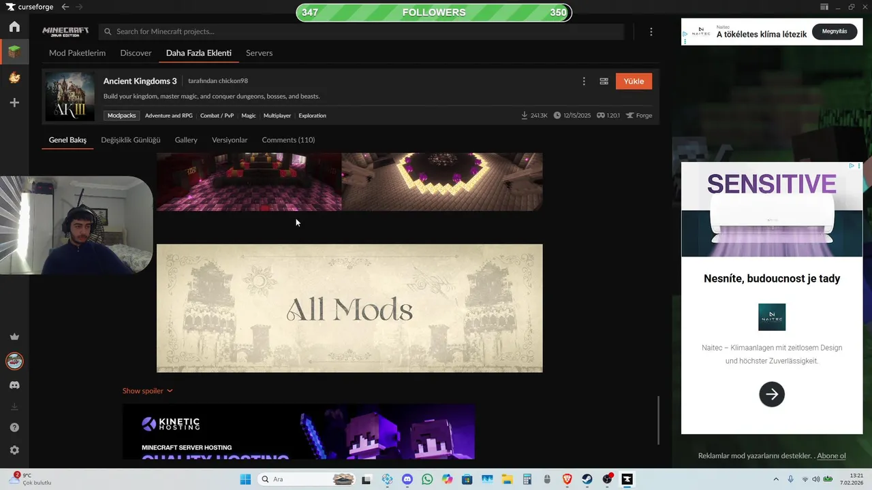This screenshot has width=872, height=490.
Task: Navigate forward with the arrow button
Action: click(x=79, y=7)
